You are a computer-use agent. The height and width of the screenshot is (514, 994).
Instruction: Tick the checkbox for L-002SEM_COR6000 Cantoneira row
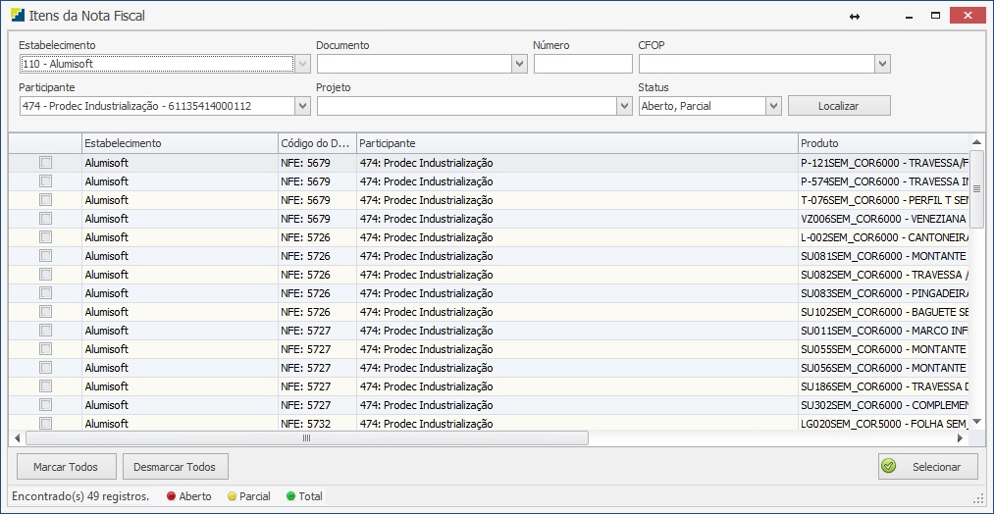pyautogui.click(x=45, y=237)
